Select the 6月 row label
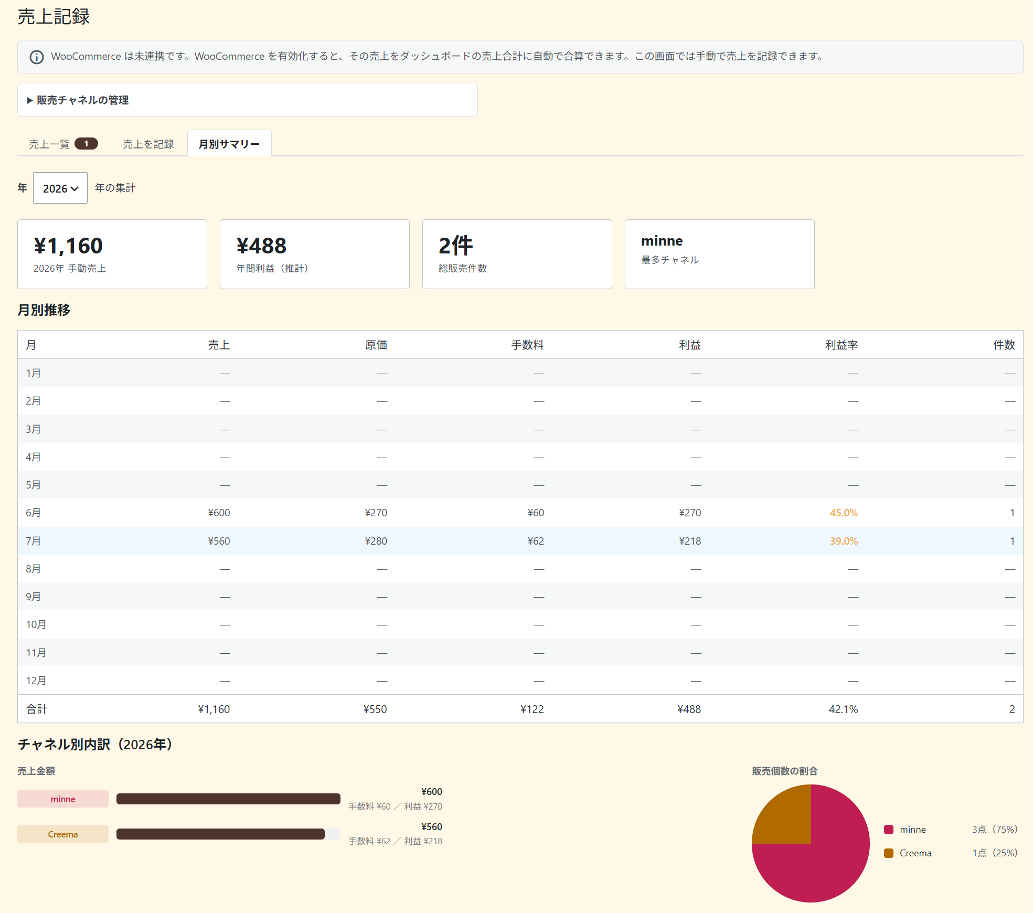Image resolution: width=1033 pixels, height=913 pixels. pos(33,513)
